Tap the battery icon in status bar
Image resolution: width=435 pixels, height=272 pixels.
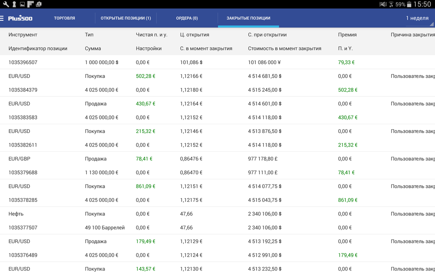coord(409,4)
